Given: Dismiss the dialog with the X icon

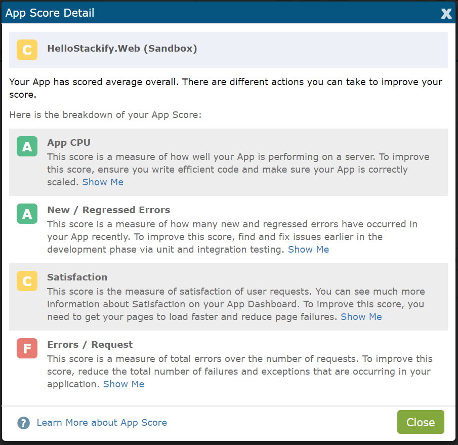Looking at the screenshot, I should click(x=446, y=13).
